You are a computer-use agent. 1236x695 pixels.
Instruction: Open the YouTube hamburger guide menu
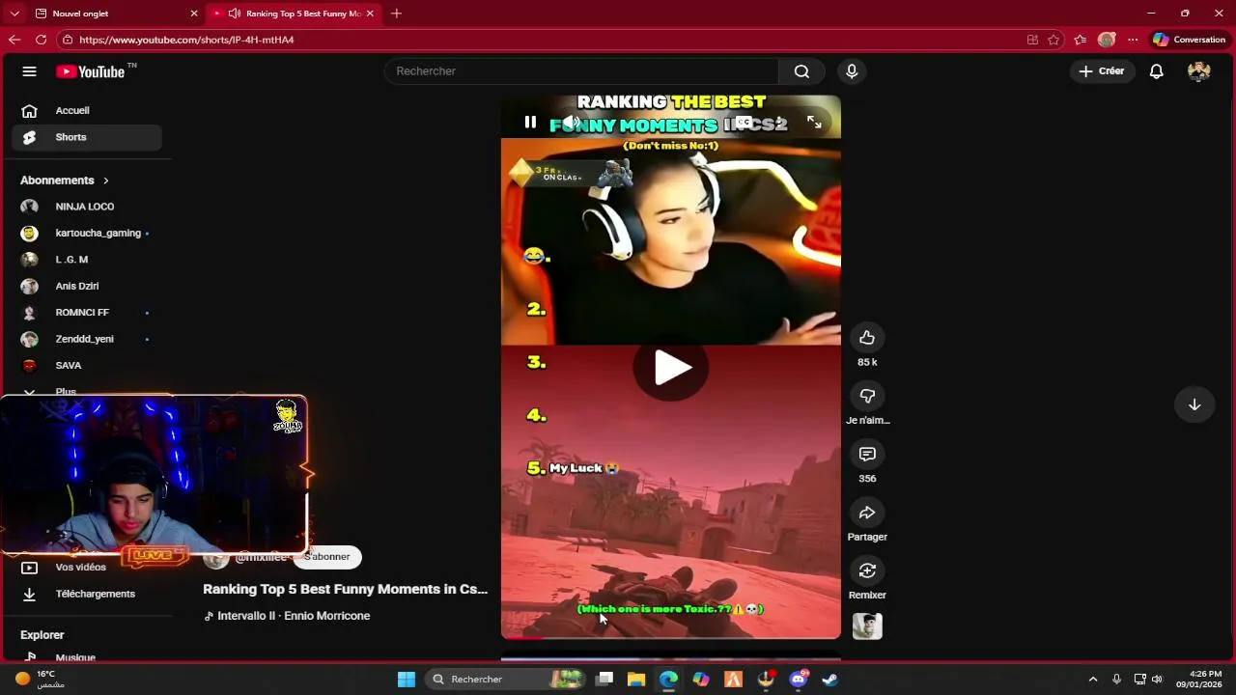tap(29, 71)
